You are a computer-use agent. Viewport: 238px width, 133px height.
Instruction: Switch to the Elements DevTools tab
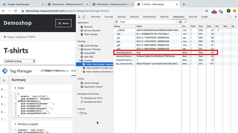point(95,17)
